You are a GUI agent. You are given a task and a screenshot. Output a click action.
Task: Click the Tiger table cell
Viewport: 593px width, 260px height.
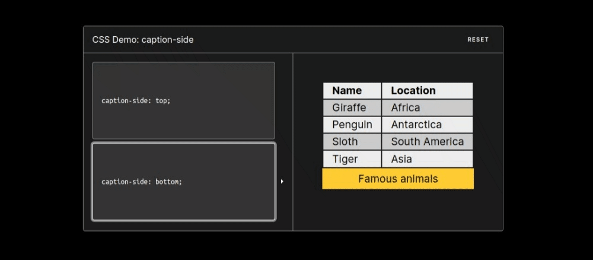tap(352, 159)
